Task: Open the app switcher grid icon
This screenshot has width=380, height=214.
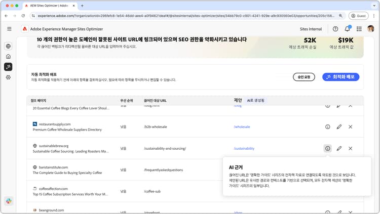Action: 359,29
